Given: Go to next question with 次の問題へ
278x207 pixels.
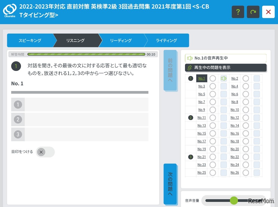Looking at the screenshot, I should (170, 184).
